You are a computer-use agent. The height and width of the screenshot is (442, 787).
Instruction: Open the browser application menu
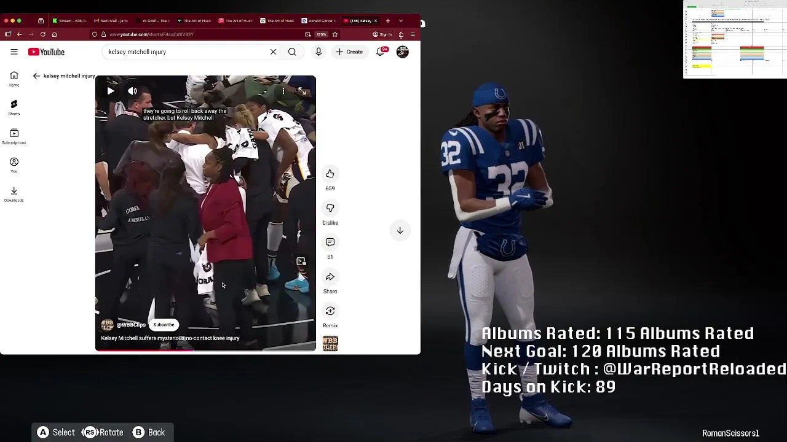pos(413,34)
